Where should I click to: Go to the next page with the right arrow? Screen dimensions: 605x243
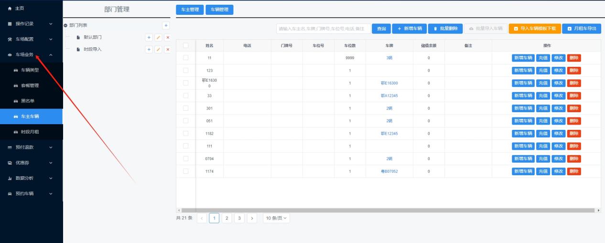click(252, 218)
